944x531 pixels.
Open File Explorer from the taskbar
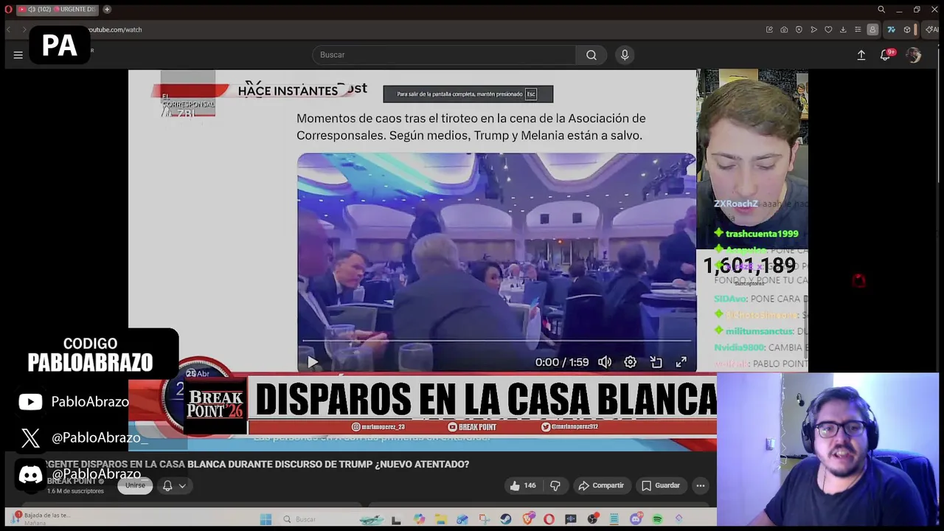tap(441, 519)
